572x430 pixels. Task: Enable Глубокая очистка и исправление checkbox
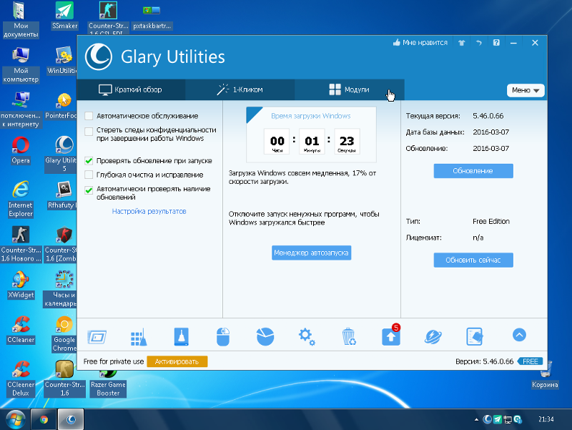89,175
